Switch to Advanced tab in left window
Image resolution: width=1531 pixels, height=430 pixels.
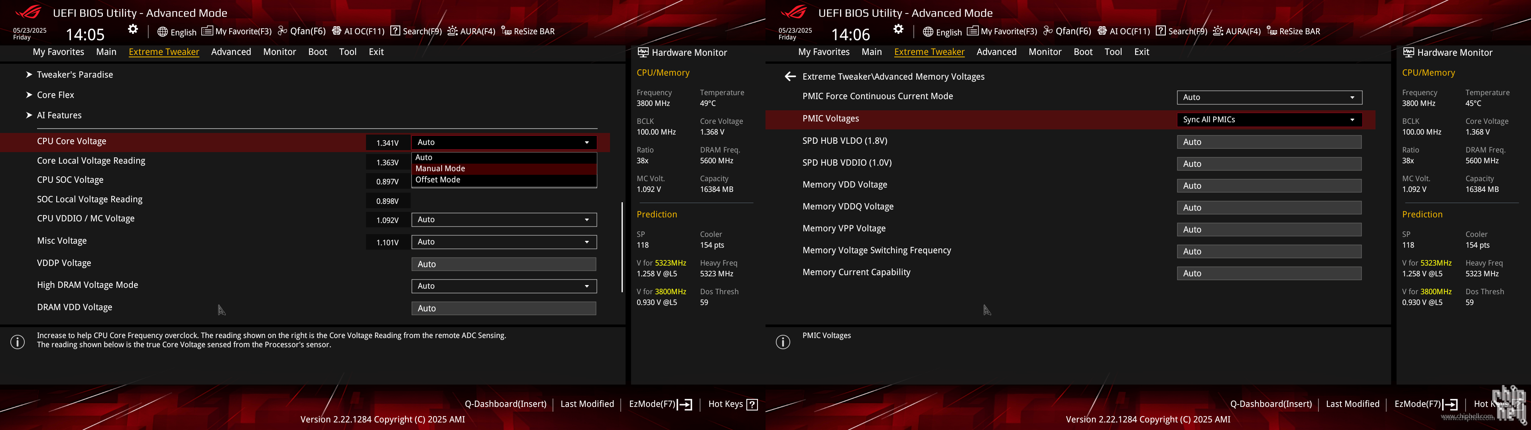click(231, 52)
